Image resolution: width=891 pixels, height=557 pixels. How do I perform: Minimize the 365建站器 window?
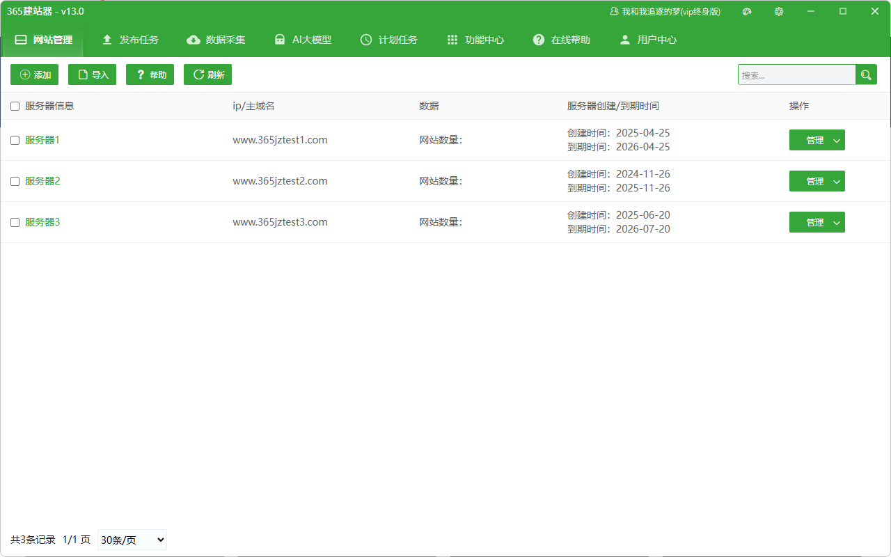[811, 11]
